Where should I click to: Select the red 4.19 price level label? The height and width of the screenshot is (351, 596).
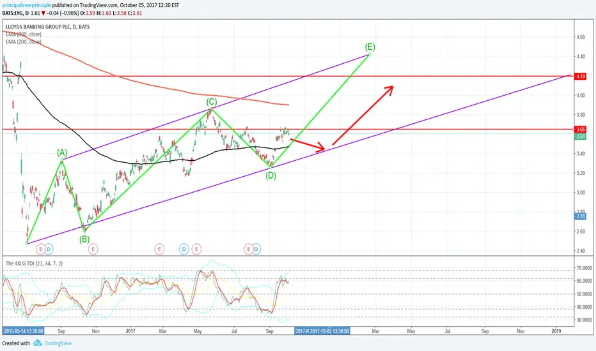click(581, 77)
